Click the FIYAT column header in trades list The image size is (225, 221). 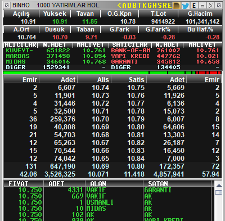(24, 184)
